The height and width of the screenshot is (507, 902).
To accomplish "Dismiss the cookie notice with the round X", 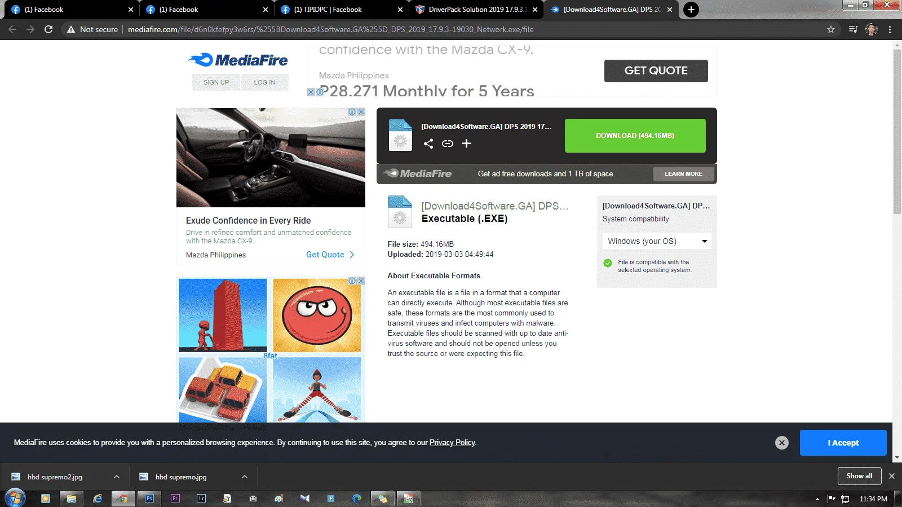I will coord(782,443).
